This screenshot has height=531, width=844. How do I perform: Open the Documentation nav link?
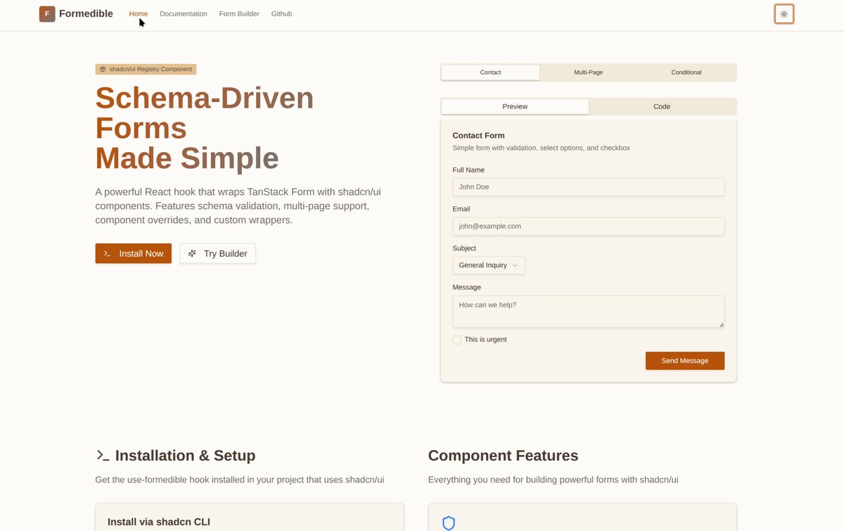click(x=184, y=13)
